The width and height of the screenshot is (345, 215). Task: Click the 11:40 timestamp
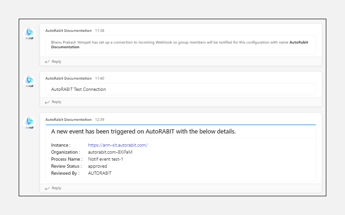pyautogui.click(x=100, y=78)
